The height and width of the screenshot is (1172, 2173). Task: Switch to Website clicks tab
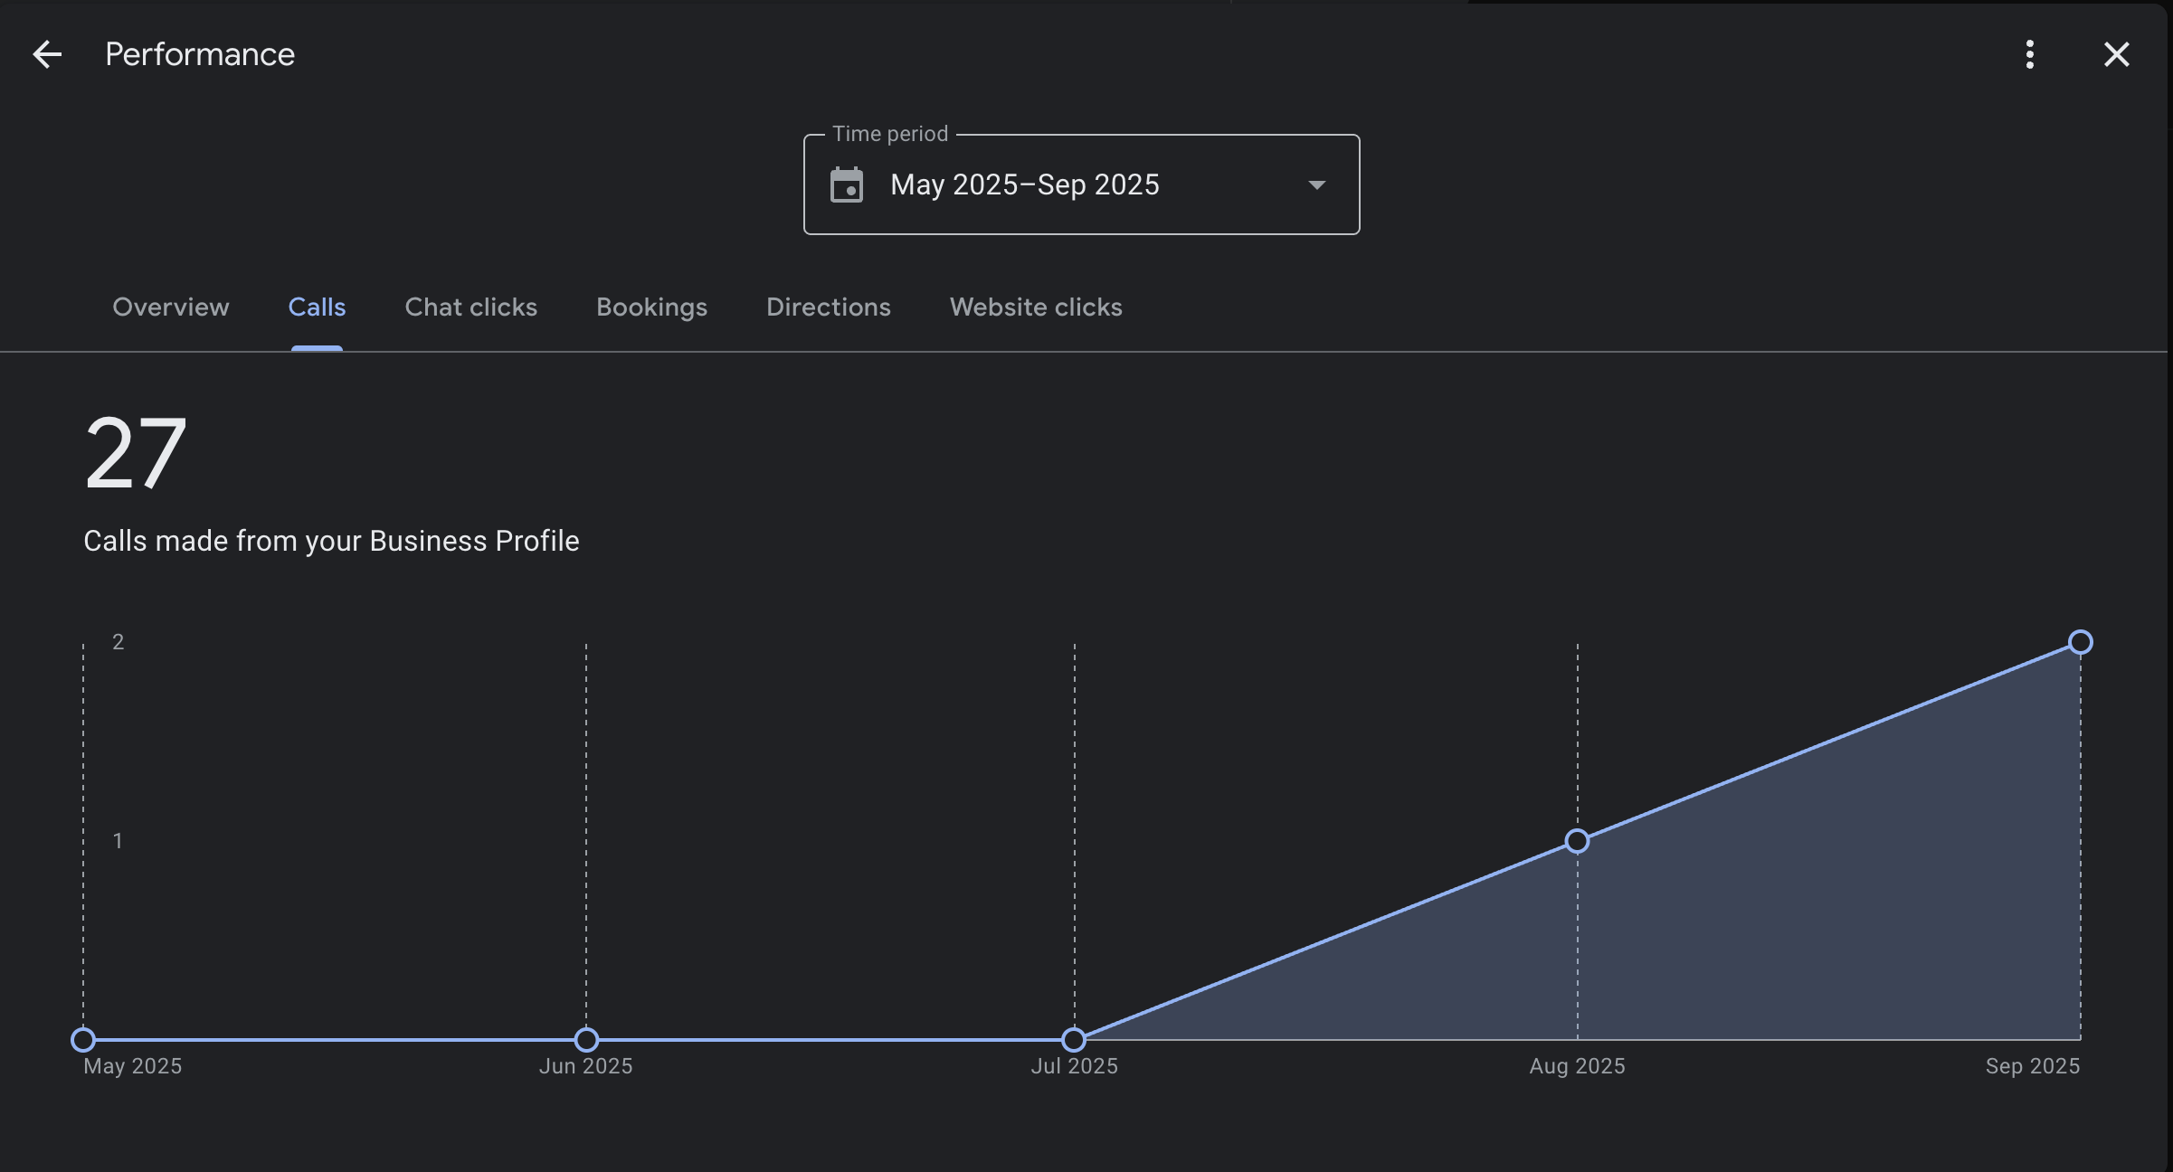1035,307
